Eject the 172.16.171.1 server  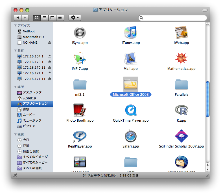pyautogui.click(x=50, y=73)
